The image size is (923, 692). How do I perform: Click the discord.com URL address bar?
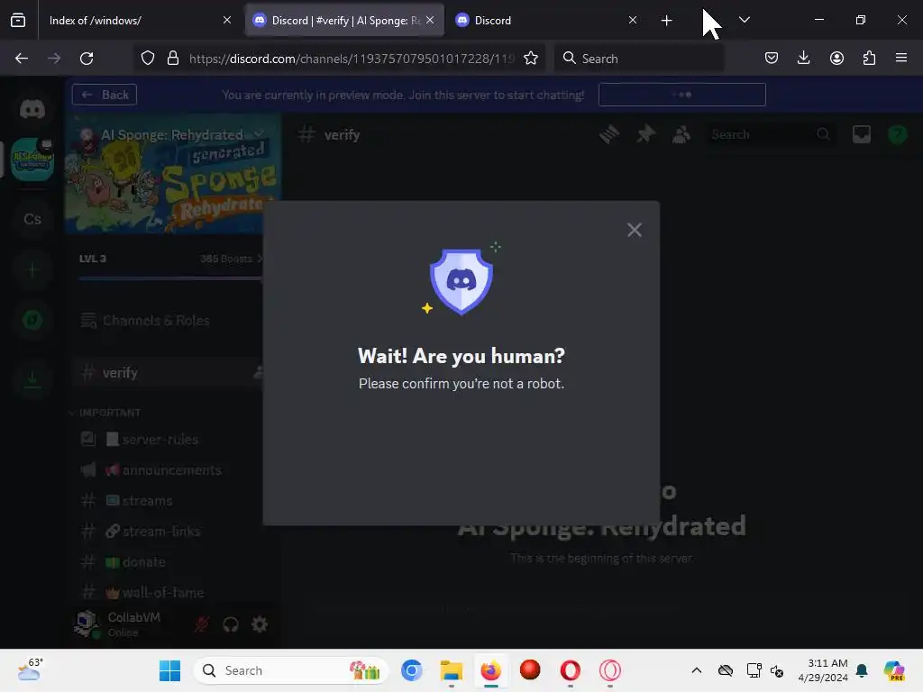click(352, 59)
